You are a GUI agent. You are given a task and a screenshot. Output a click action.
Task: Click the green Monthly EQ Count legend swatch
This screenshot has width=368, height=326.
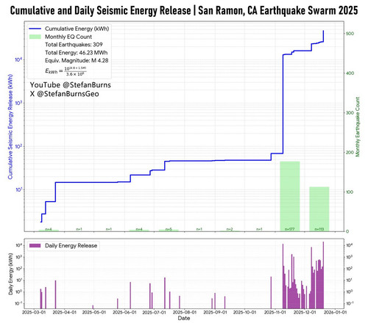(35, 37)
